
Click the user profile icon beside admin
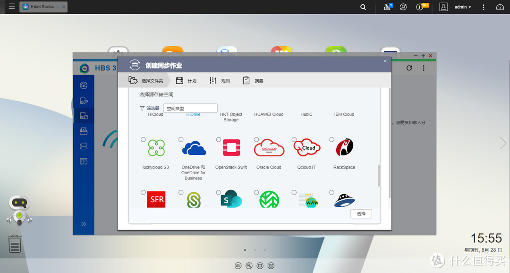pyautogui.click(x=443, y=7)
